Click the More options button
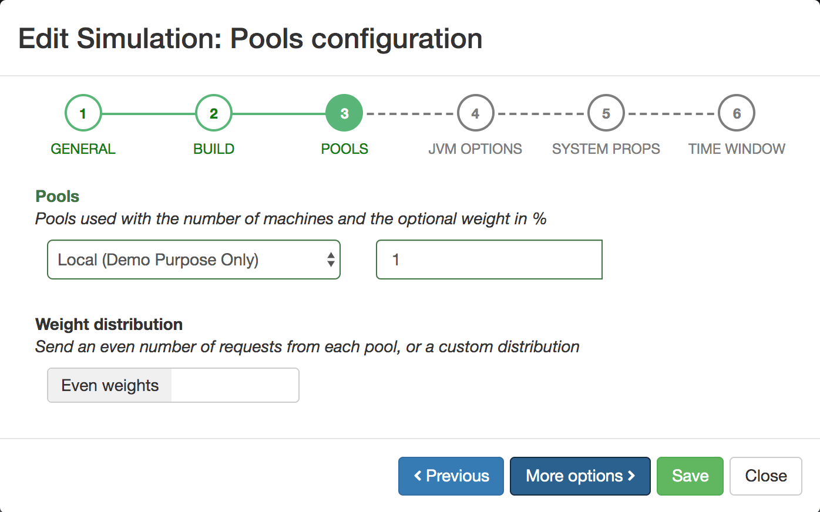Screen dimensions: 820x512 coord(580,476)
